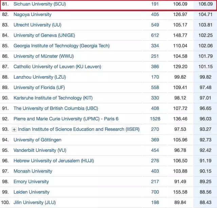Screen dimensions: 217x208
Task: Select value 90.15 in Monash row
Action: click(205, 171)
